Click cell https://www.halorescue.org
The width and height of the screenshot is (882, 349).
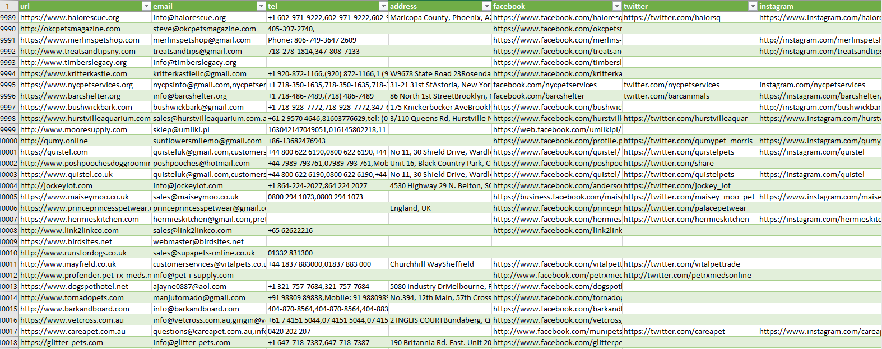[85, 17]
